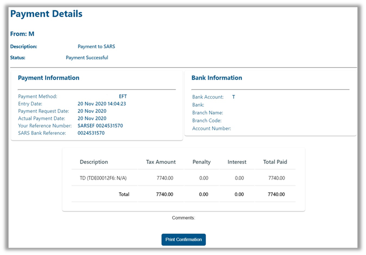
Task: Click the 'Status:' label
Action: 18,58
